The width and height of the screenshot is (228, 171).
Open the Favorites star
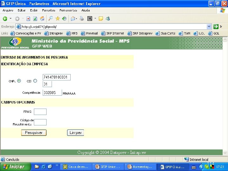pyautogui.click(x=58, y=18)
